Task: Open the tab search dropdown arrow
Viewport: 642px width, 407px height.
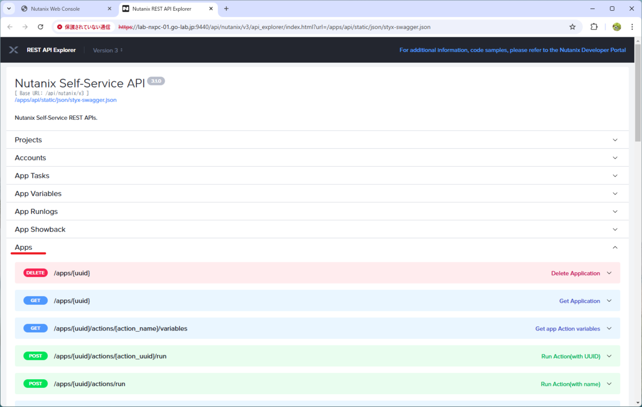Action: point(9,9)
